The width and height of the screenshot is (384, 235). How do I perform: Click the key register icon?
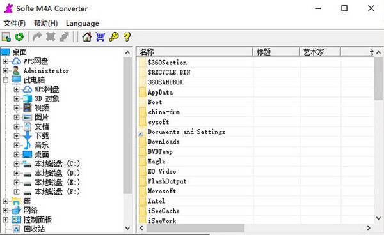[114, 37]
